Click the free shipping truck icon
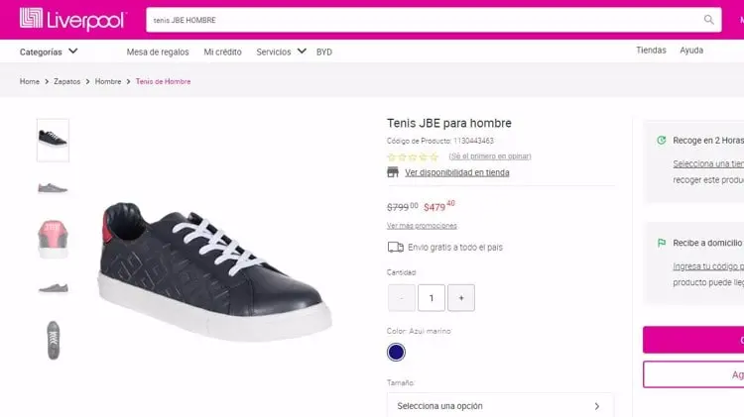 tap(395, 247)
